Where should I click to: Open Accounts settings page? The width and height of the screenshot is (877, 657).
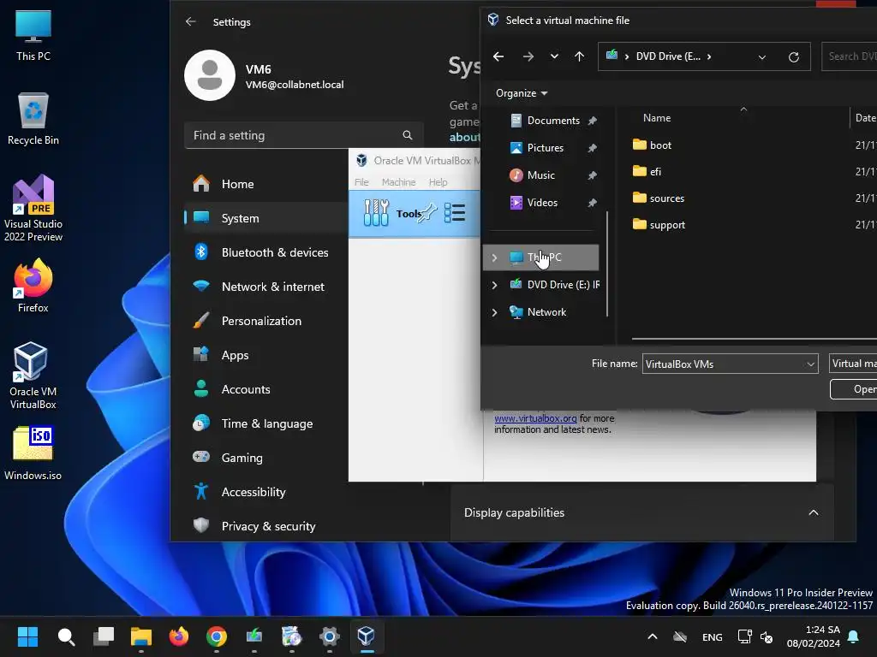265,389
